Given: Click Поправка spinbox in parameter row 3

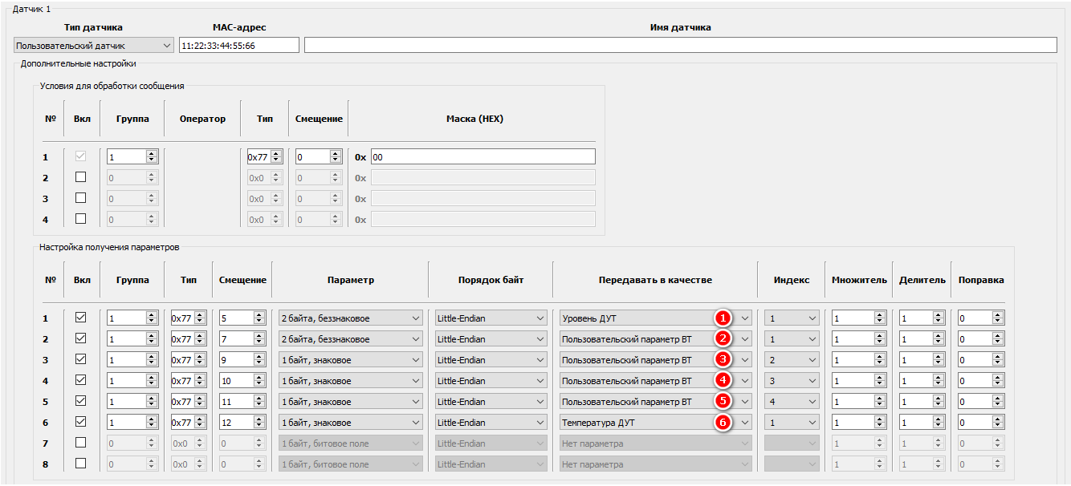Looking at the screenshot, I should tap(980, 360).
